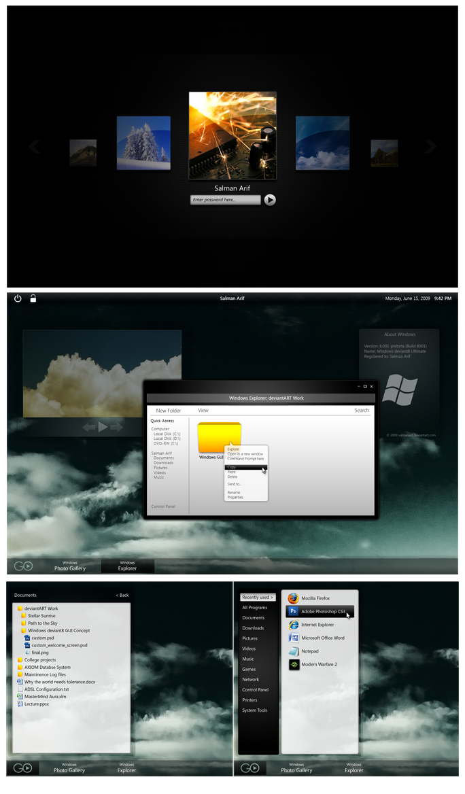Expand the AXIOM Databse System folder
This screenshot has height=794, width=465.
44,668
